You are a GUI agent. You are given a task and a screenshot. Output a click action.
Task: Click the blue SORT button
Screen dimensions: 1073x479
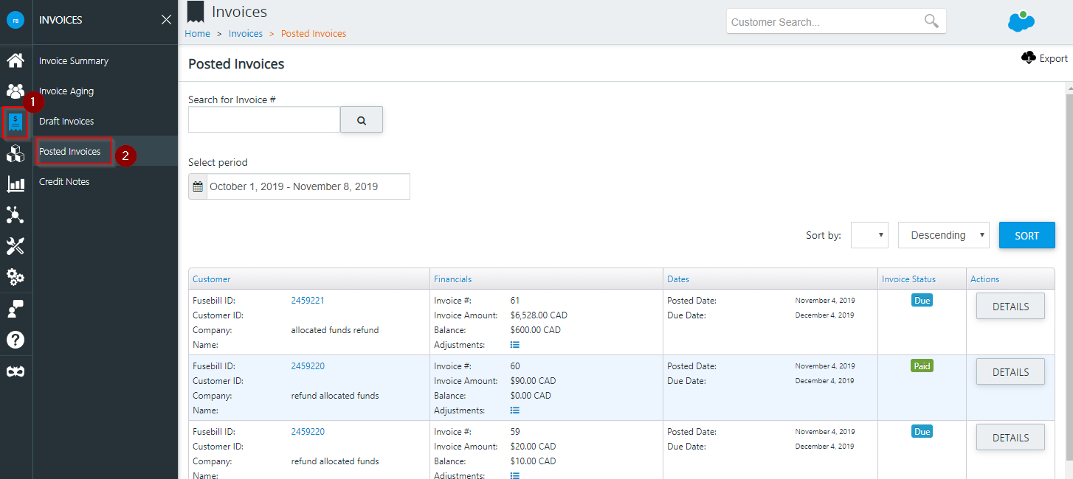click(1027, 235)
